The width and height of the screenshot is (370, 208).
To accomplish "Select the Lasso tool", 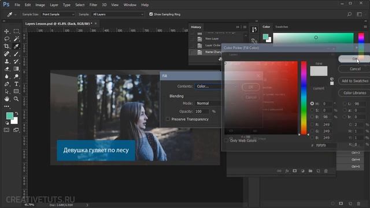I will pyautogui.click(x=6, y=39).
